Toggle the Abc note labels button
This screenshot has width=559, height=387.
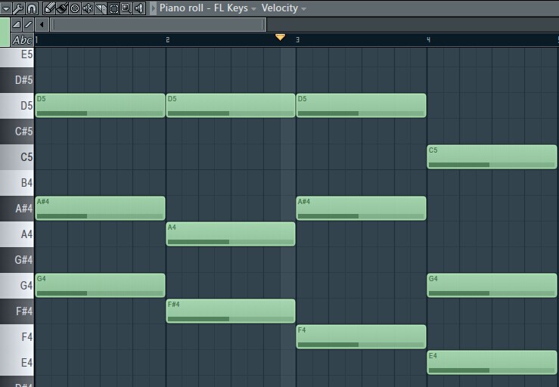(22, 40)
